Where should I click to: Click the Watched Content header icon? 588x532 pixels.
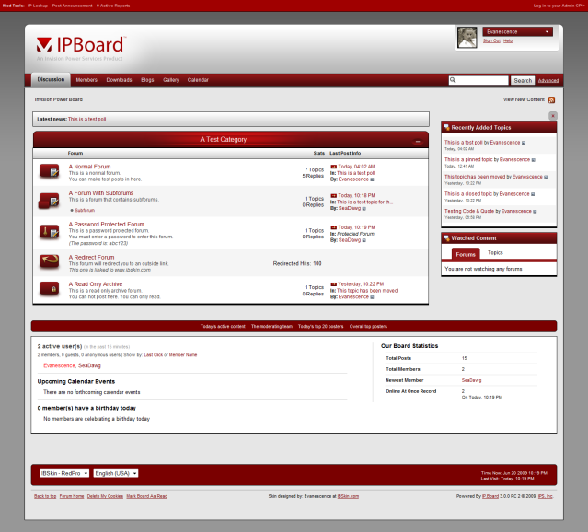pyautogui.click(x=446, y=237)
